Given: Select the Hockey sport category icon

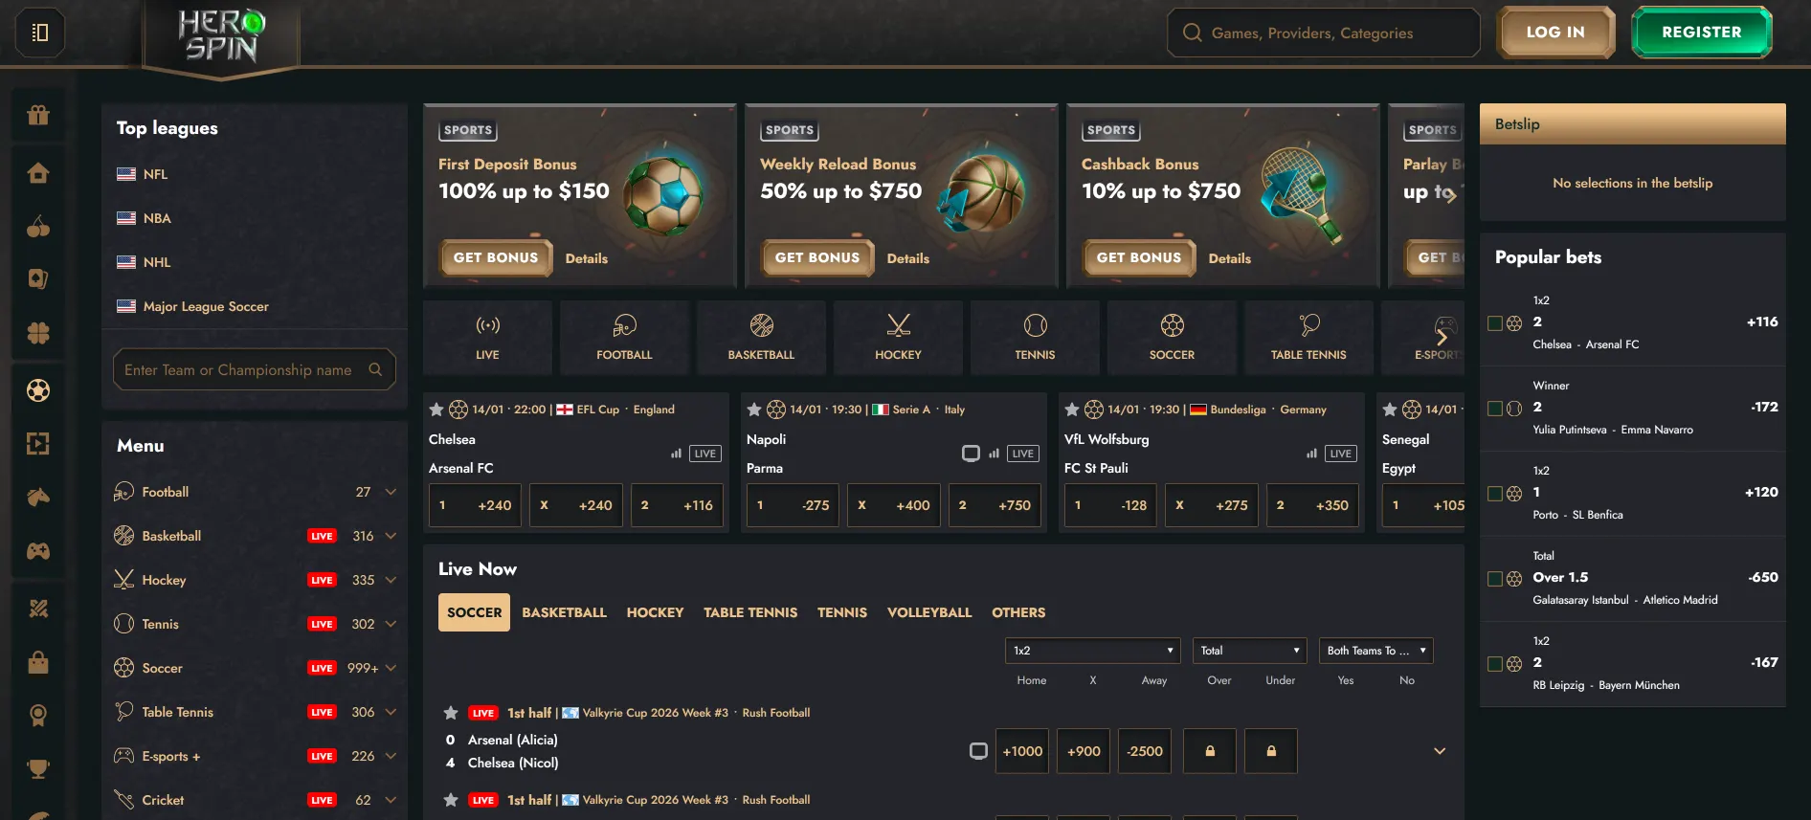Looking at the screenshot, I should (898, 338).
